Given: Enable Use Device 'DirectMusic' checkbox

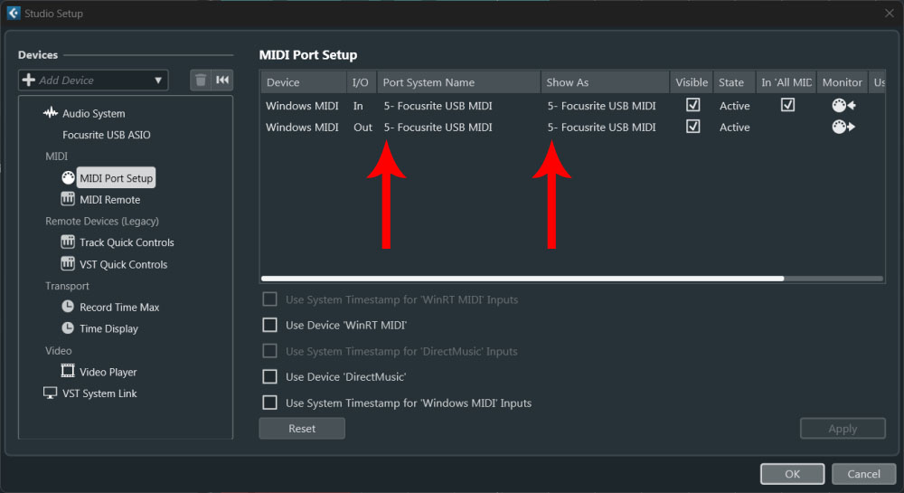Looking at the screenshot, I should 269,377.
